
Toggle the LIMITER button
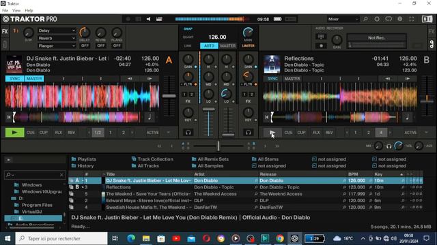point(248,46)
